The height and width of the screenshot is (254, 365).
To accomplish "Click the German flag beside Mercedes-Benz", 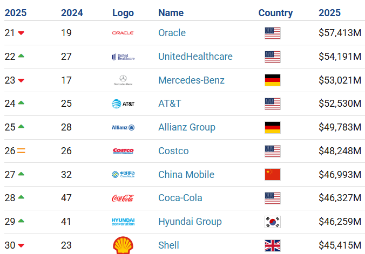I will coord(273,80).
